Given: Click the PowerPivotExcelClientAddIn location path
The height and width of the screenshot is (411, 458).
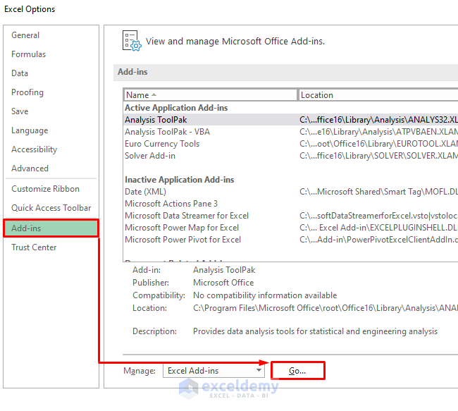Looking at the screenshot, I should click(378, 240).
